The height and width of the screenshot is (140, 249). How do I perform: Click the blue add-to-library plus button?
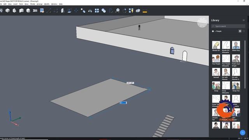242,132
